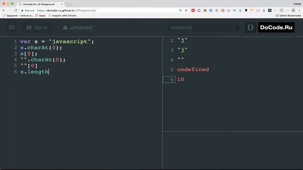Open the Chrome three-dot menu
This screenshot has height=170, width=303.
pos(299,10)
